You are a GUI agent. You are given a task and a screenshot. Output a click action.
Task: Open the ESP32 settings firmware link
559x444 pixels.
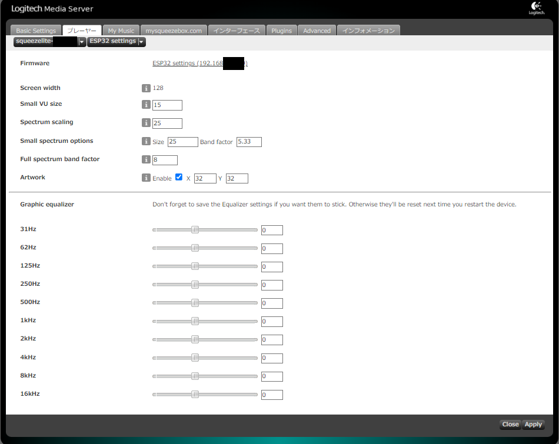200,63
